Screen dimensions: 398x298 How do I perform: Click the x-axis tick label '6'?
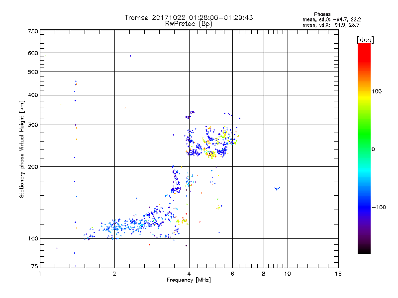pos(232,274)
